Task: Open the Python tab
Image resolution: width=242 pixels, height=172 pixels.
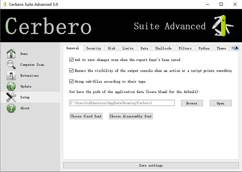Action: 204,48
